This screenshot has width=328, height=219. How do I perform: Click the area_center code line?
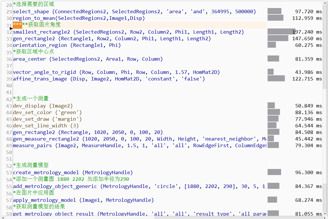(88, 59)
